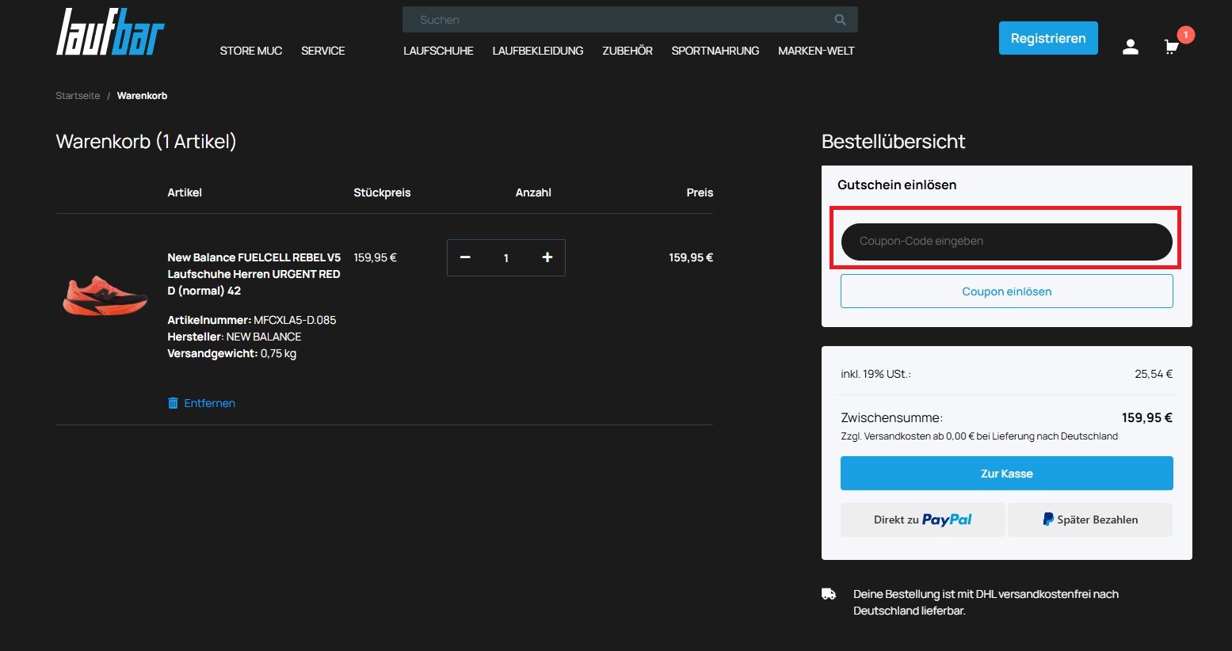Click the search magnifier icon
Viewport: 1232px width, 651px height.
(840, 20)
